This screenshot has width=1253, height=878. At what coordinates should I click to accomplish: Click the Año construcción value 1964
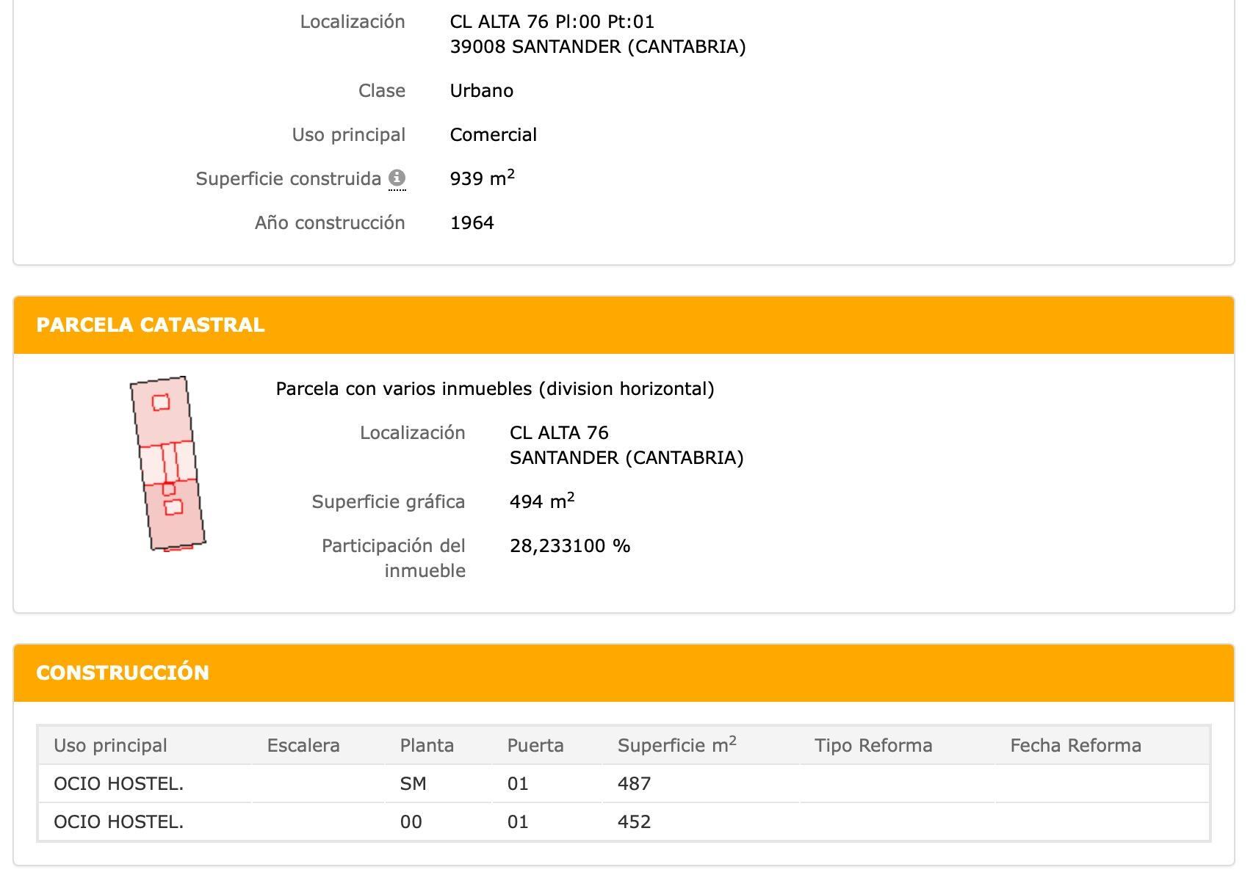[473, 222]
